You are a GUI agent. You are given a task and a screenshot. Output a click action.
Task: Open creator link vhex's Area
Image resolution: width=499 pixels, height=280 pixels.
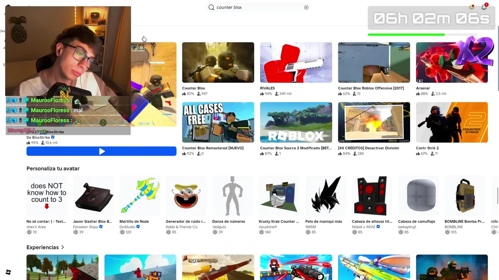[36, 227]
